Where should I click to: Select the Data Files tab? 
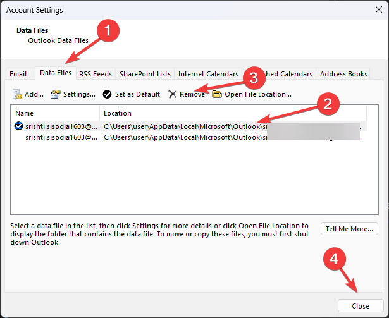pyautogui.click(x=56, y=73)
